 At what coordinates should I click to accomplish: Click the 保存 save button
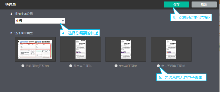coord(176,4)
